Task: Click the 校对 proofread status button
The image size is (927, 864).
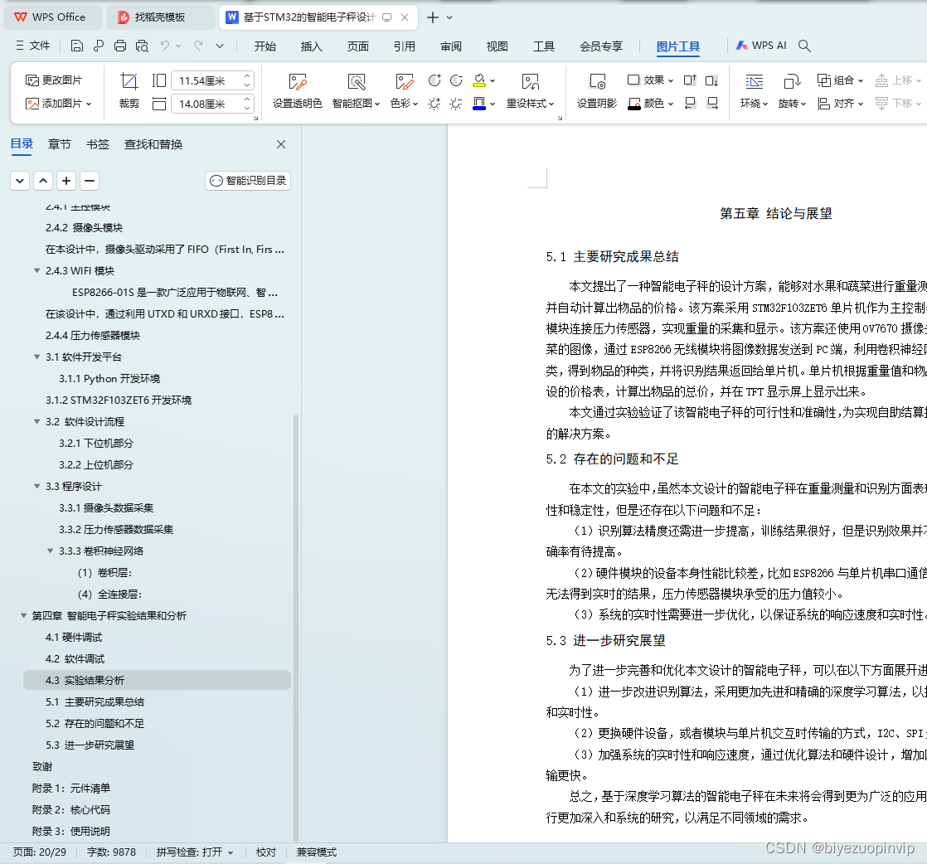Action: 266,852
